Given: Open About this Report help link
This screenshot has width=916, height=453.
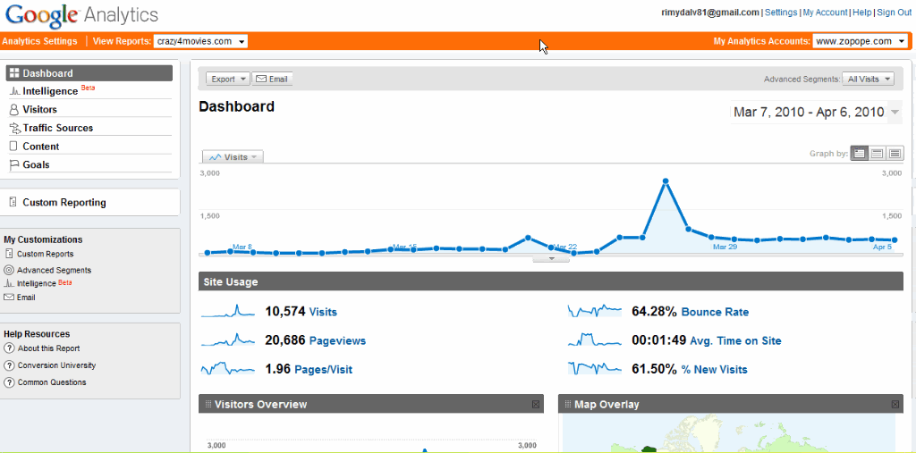Looking at the screenshot, I should pos(48,348).
